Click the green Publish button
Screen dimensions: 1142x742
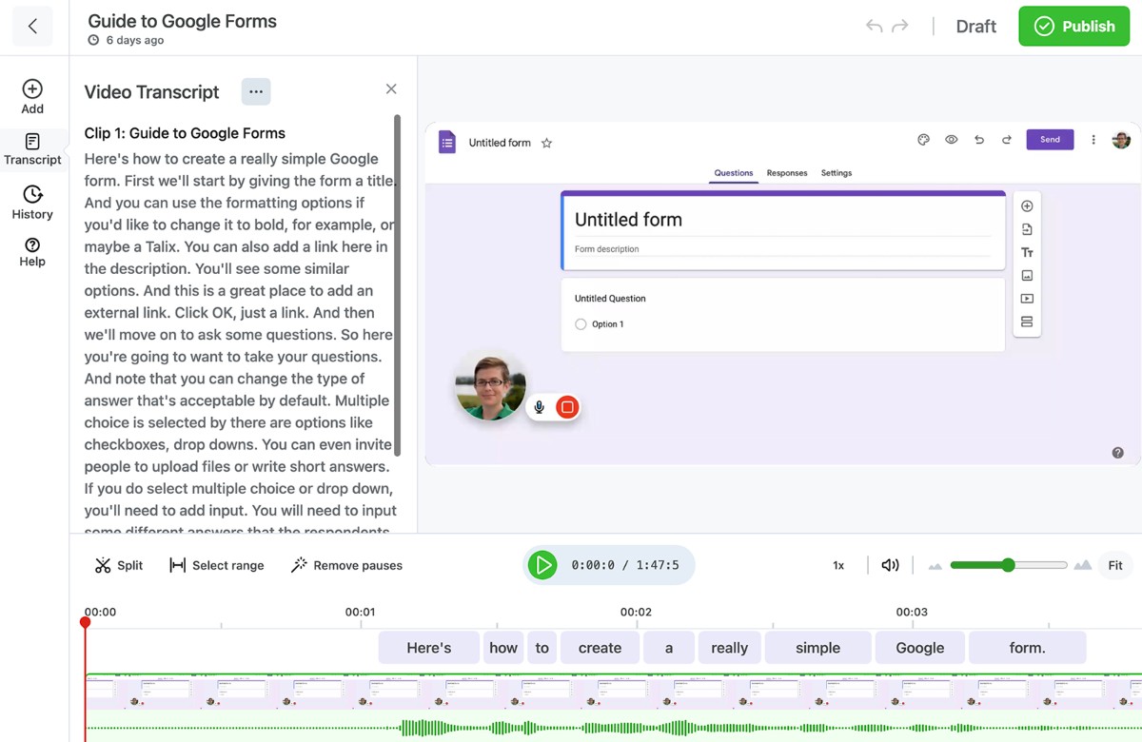pos(1074,27)
